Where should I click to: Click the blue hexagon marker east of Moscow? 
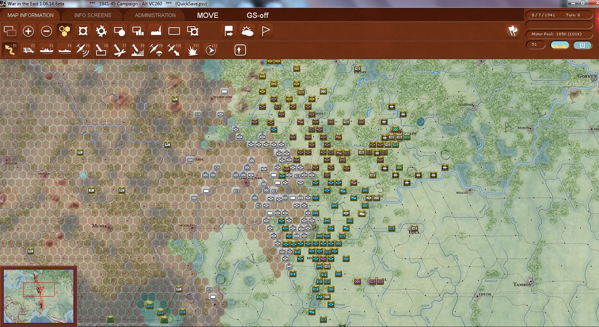point(421,122)
